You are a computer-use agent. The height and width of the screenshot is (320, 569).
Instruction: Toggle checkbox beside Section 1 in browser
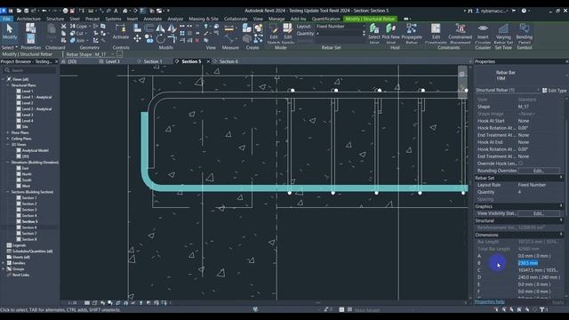[19, 197]
